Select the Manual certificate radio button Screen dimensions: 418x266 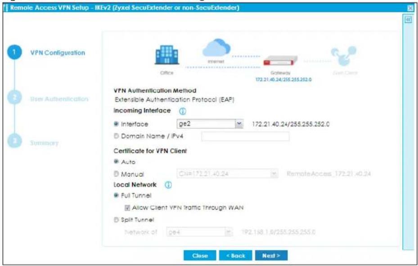click(x=116, y=174)
